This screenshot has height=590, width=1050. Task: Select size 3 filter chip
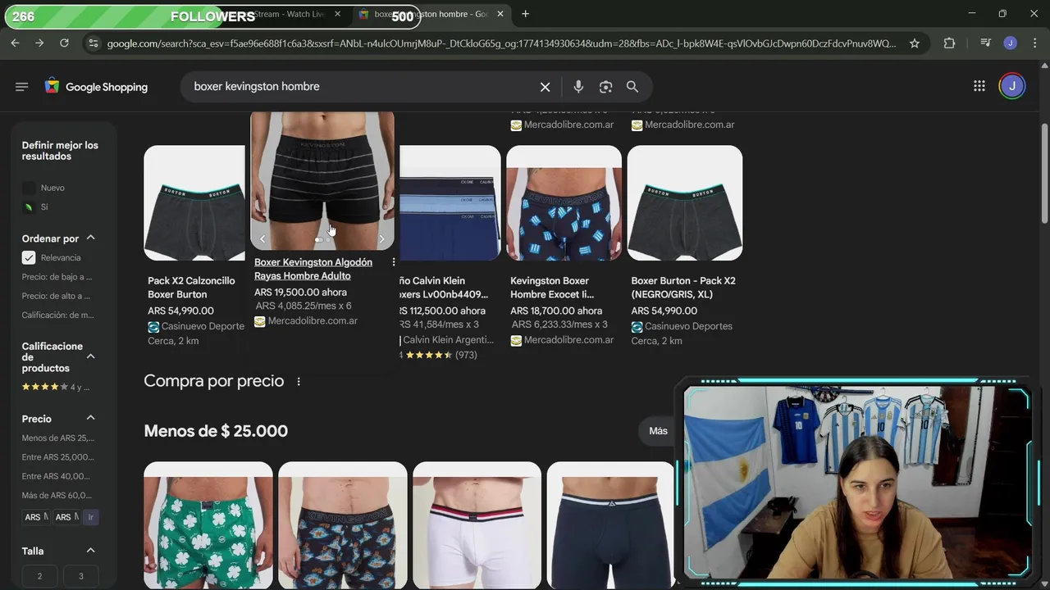(80, 576)
